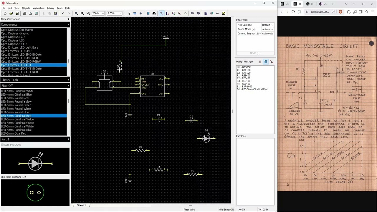Click the Open file folder icon
This screenshot has height=212, width=377.
point(11,13)
